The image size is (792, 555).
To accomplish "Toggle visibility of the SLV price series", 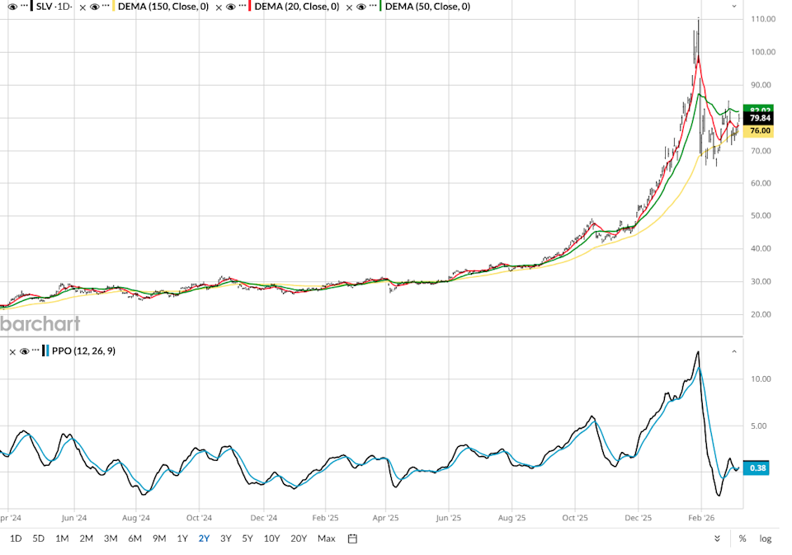I will click(x=12, y=7).
